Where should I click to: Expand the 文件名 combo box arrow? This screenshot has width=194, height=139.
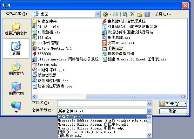(149, 104)
